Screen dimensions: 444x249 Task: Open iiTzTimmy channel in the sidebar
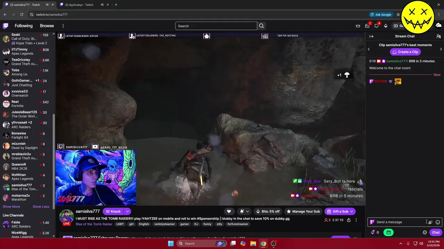27,51
